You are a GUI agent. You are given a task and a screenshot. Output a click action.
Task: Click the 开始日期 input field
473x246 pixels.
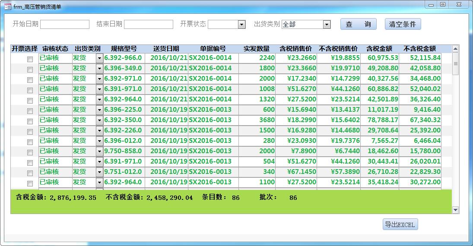(x=65, y=25)
